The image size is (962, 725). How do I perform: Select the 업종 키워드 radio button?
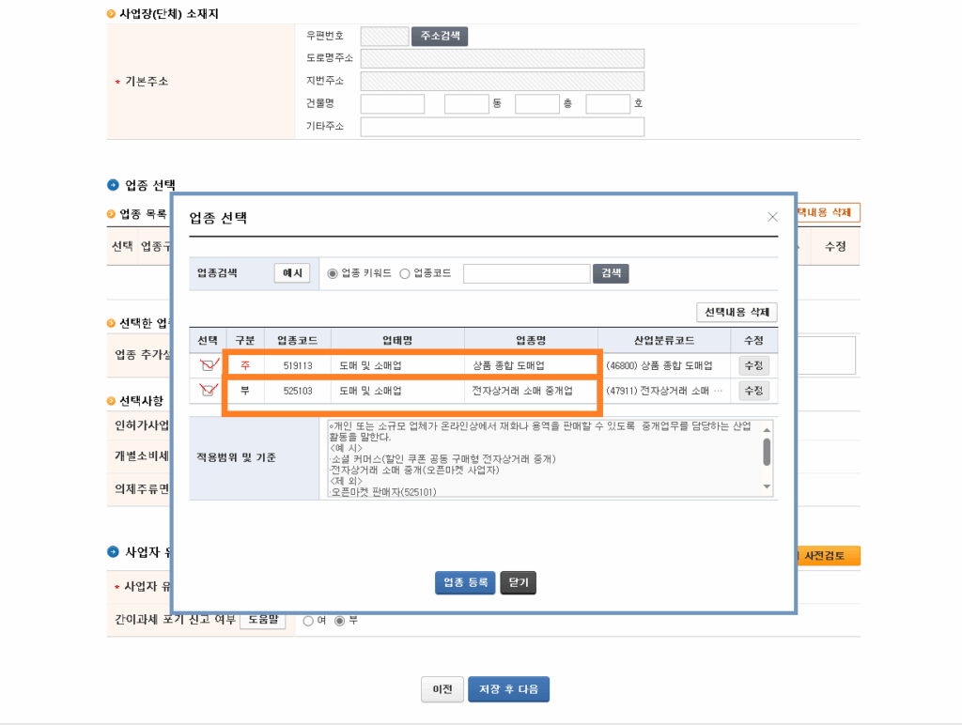pos(333,274)
